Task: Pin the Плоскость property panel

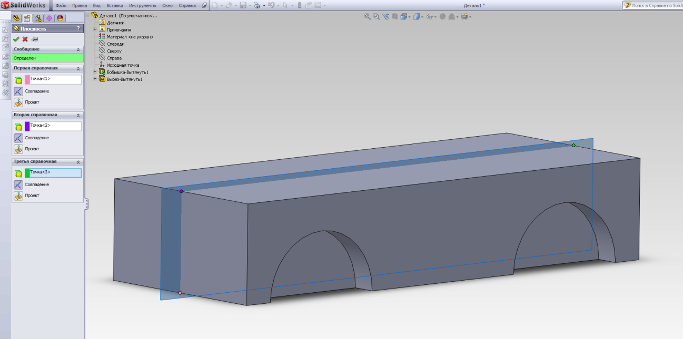Action: tap(34, 39)
